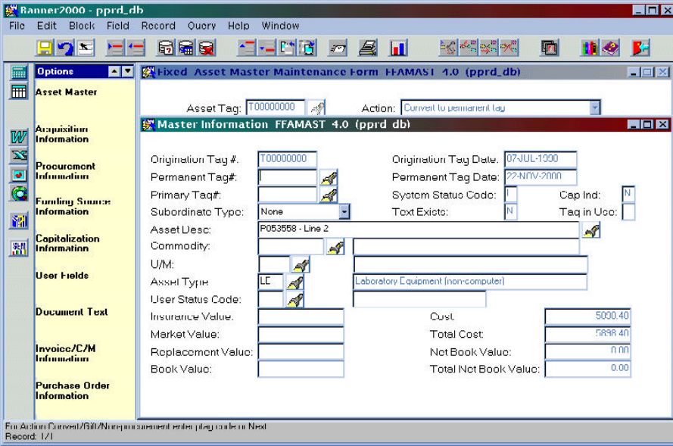Viewport: 673px width, 446px height.
Task: Open the File menu
Action: [x=17, y=26]
